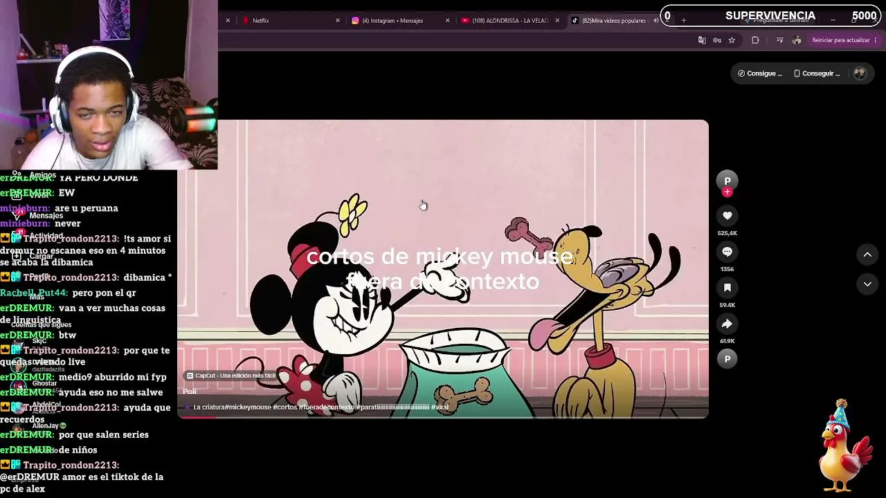The image size is (886, 498).
Task: Mute the TikTok tab's audio indicator
Action: [656, 21]
